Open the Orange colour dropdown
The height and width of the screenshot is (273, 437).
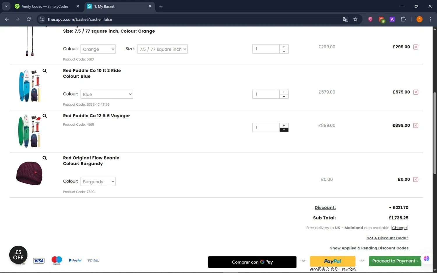pos(98,49)
